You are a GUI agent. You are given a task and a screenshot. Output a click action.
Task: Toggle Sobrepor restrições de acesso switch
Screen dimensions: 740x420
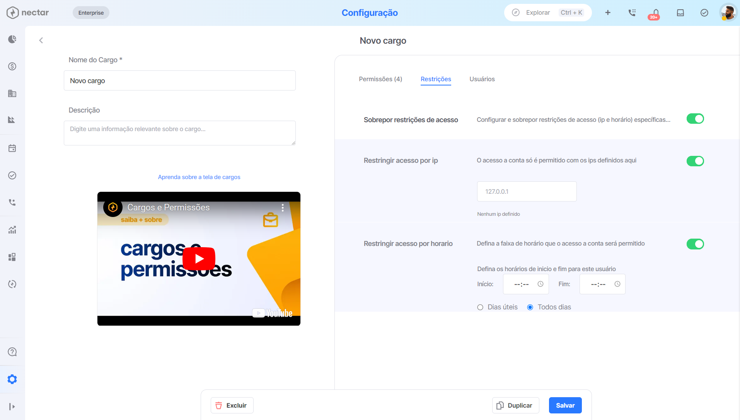(695, 119)
